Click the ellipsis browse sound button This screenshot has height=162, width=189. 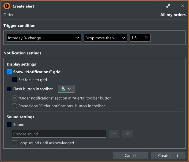click(x=114, y=134)
